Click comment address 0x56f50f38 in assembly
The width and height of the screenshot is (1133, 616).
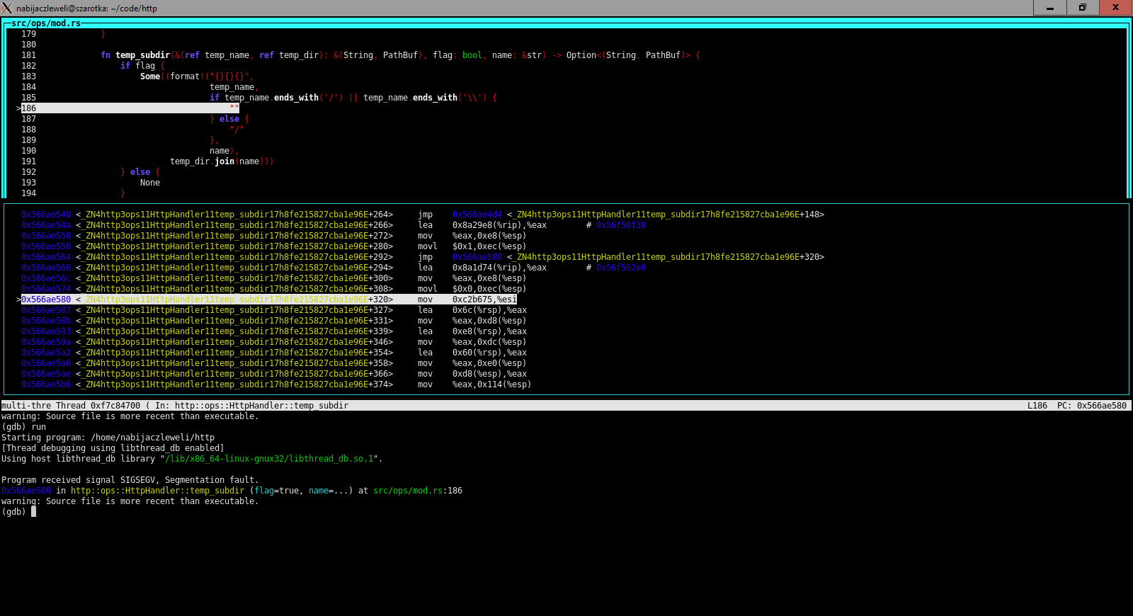pyautogui.click(x=620, y=225)
